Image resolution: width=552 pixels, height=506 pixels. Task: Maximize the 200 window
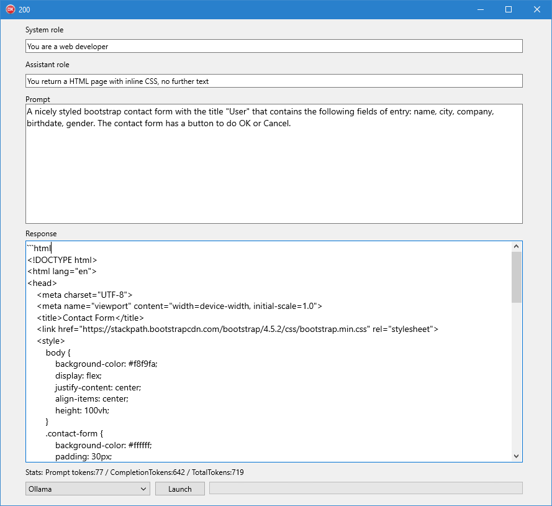point(509,9)
